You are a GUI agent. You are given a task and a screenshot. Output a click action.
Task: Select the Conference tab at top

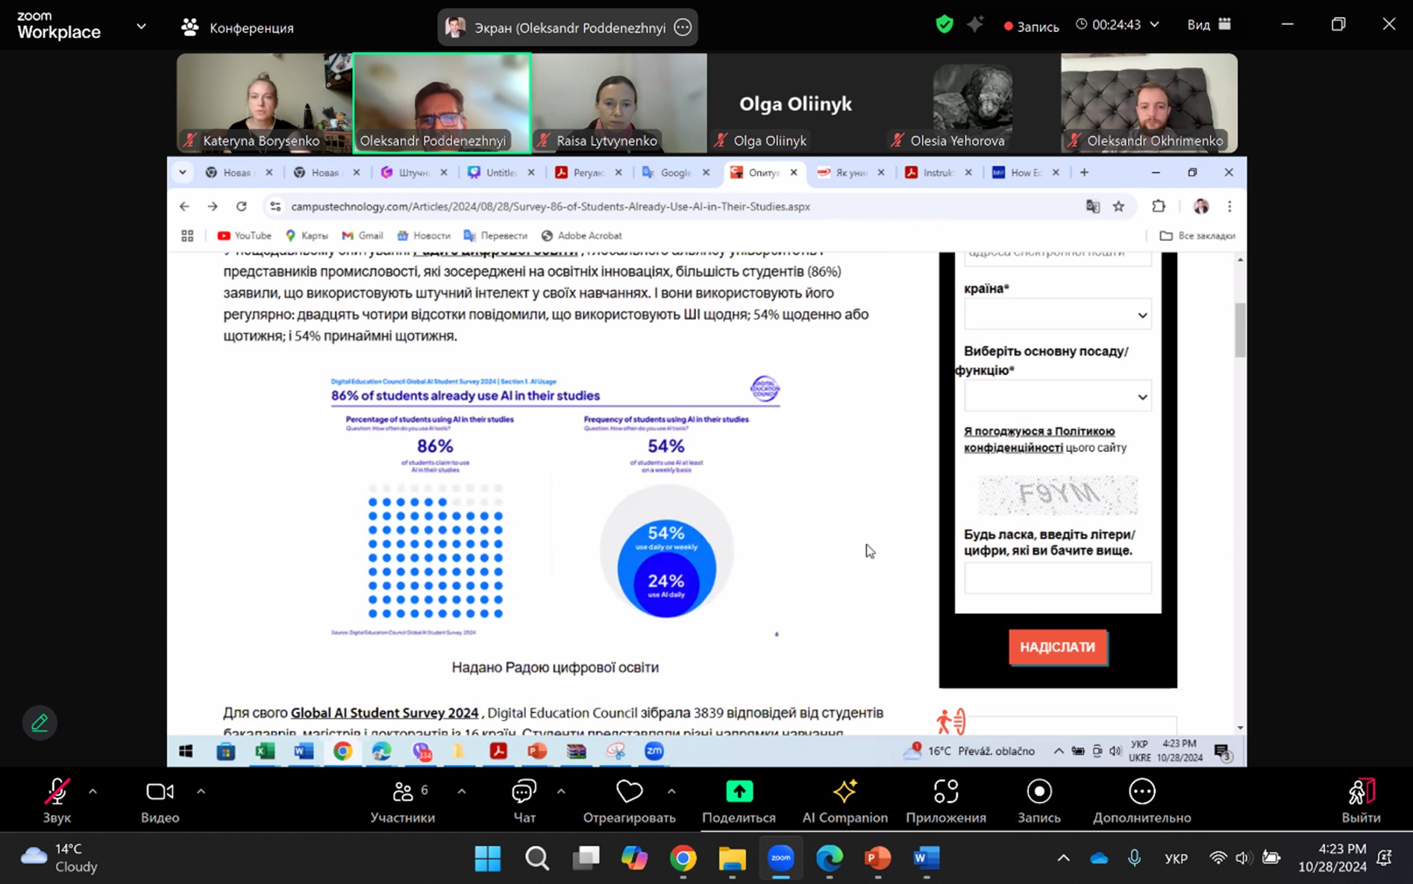238,28
